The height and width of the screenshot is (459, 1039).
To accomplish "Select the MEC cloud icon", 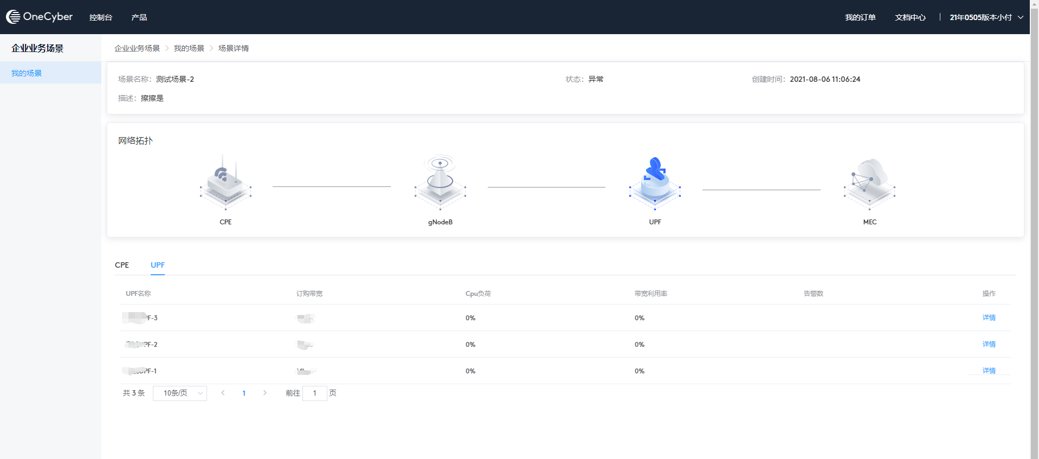I will click(x=869, y=183).
